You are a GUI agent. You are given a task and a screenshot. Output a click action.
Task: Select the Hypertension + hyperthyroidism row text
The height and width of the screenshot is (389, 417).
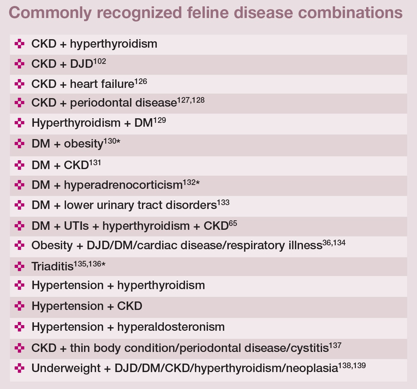(118, 285)
